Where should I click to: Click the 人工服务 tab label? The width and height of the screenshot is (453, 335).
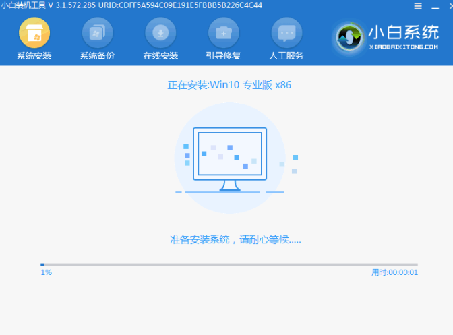[x=286, y=55]
